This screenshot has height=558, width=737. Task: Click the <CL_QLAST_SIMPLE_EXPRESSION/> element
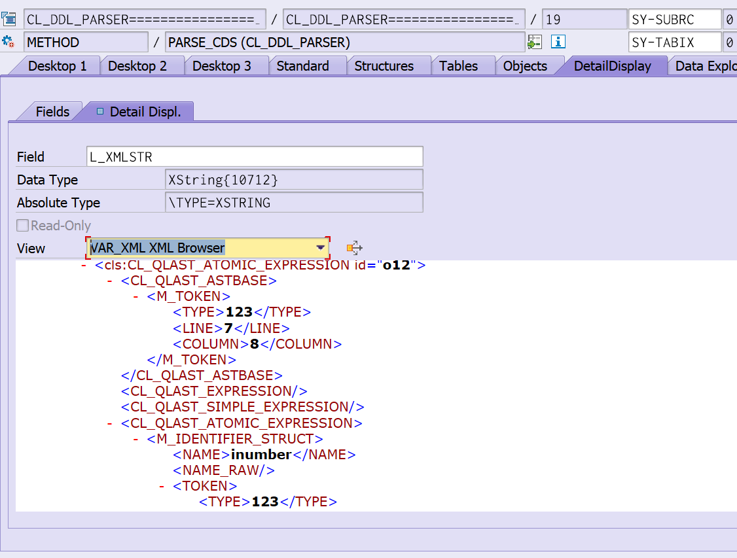point(243,407)
